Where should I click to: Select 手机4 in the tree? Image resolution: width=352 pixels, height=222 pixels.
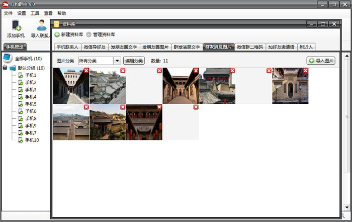coord(31,97)
